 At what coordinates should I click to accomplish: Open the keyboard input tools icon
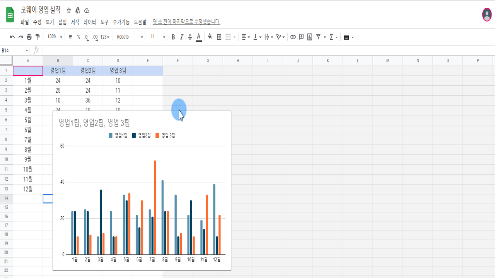tap(346, 37)
